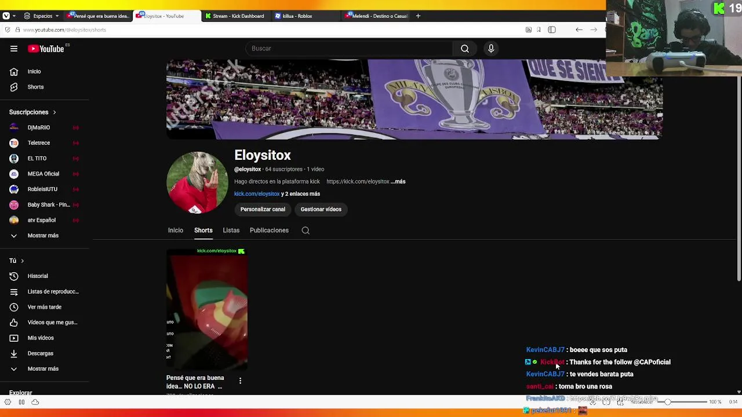Open the YouTube hamburger guide menu
Screen dimensions: 742x417
coord(14,49)
